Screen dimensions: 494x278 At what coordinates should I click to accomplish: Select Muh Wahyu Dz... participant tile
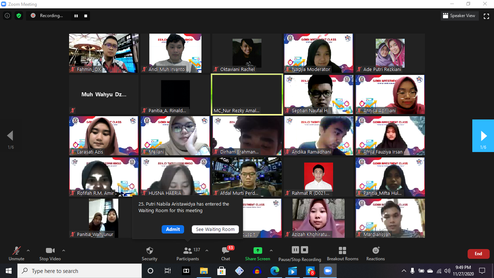point(104,94)
